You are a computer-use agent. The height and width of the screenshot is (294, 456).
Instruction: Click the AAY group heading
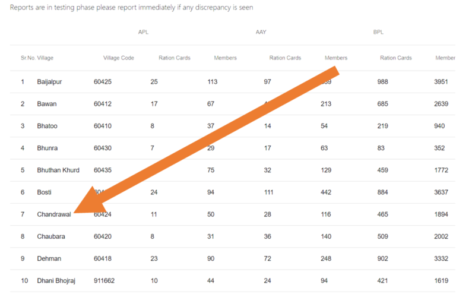261,32
